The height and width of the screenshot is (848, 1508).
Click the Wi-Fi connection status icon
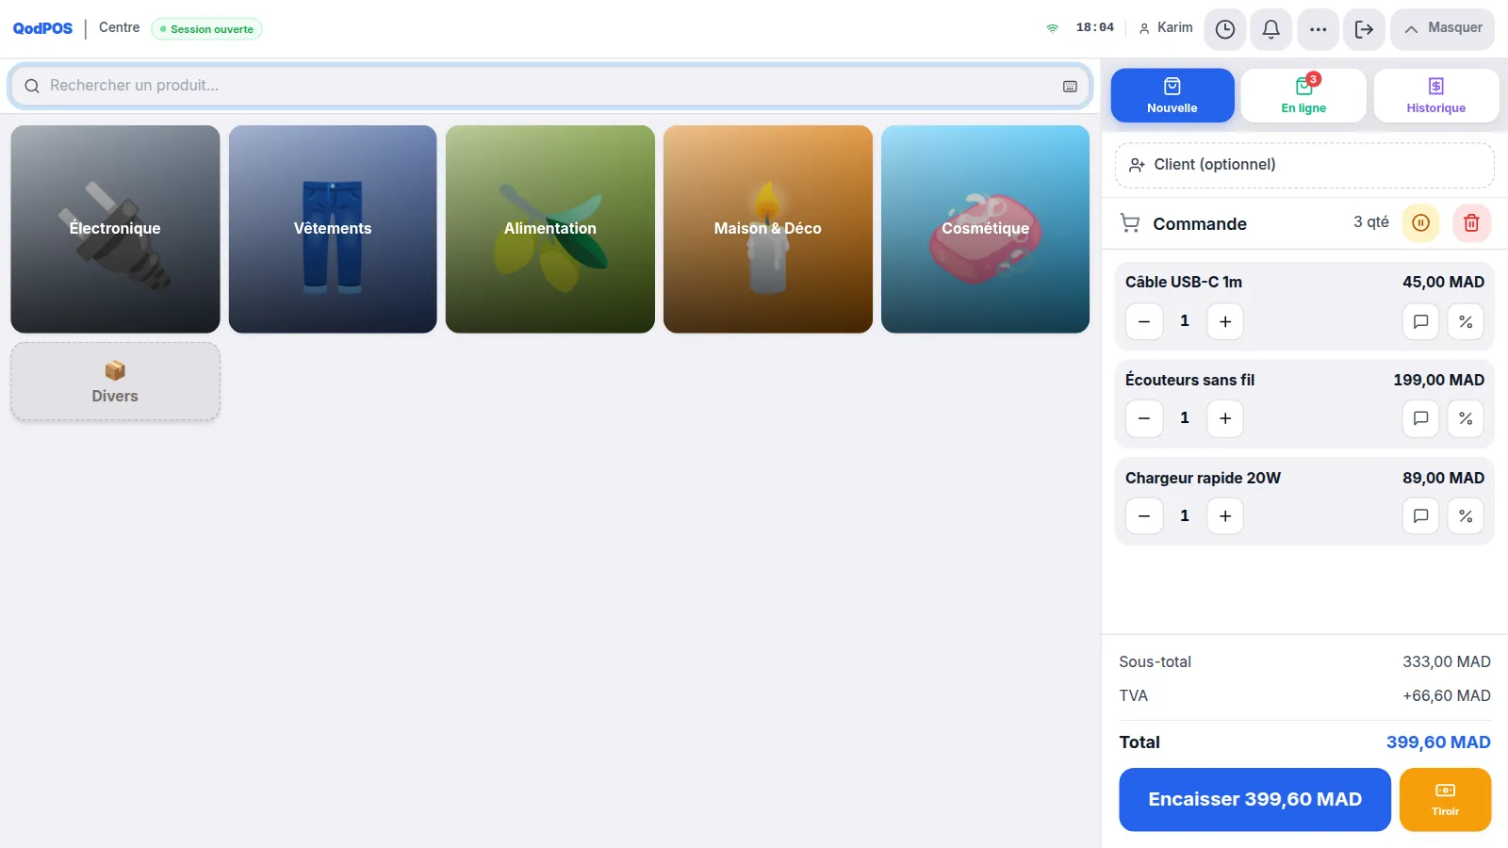click(1053, 28)
